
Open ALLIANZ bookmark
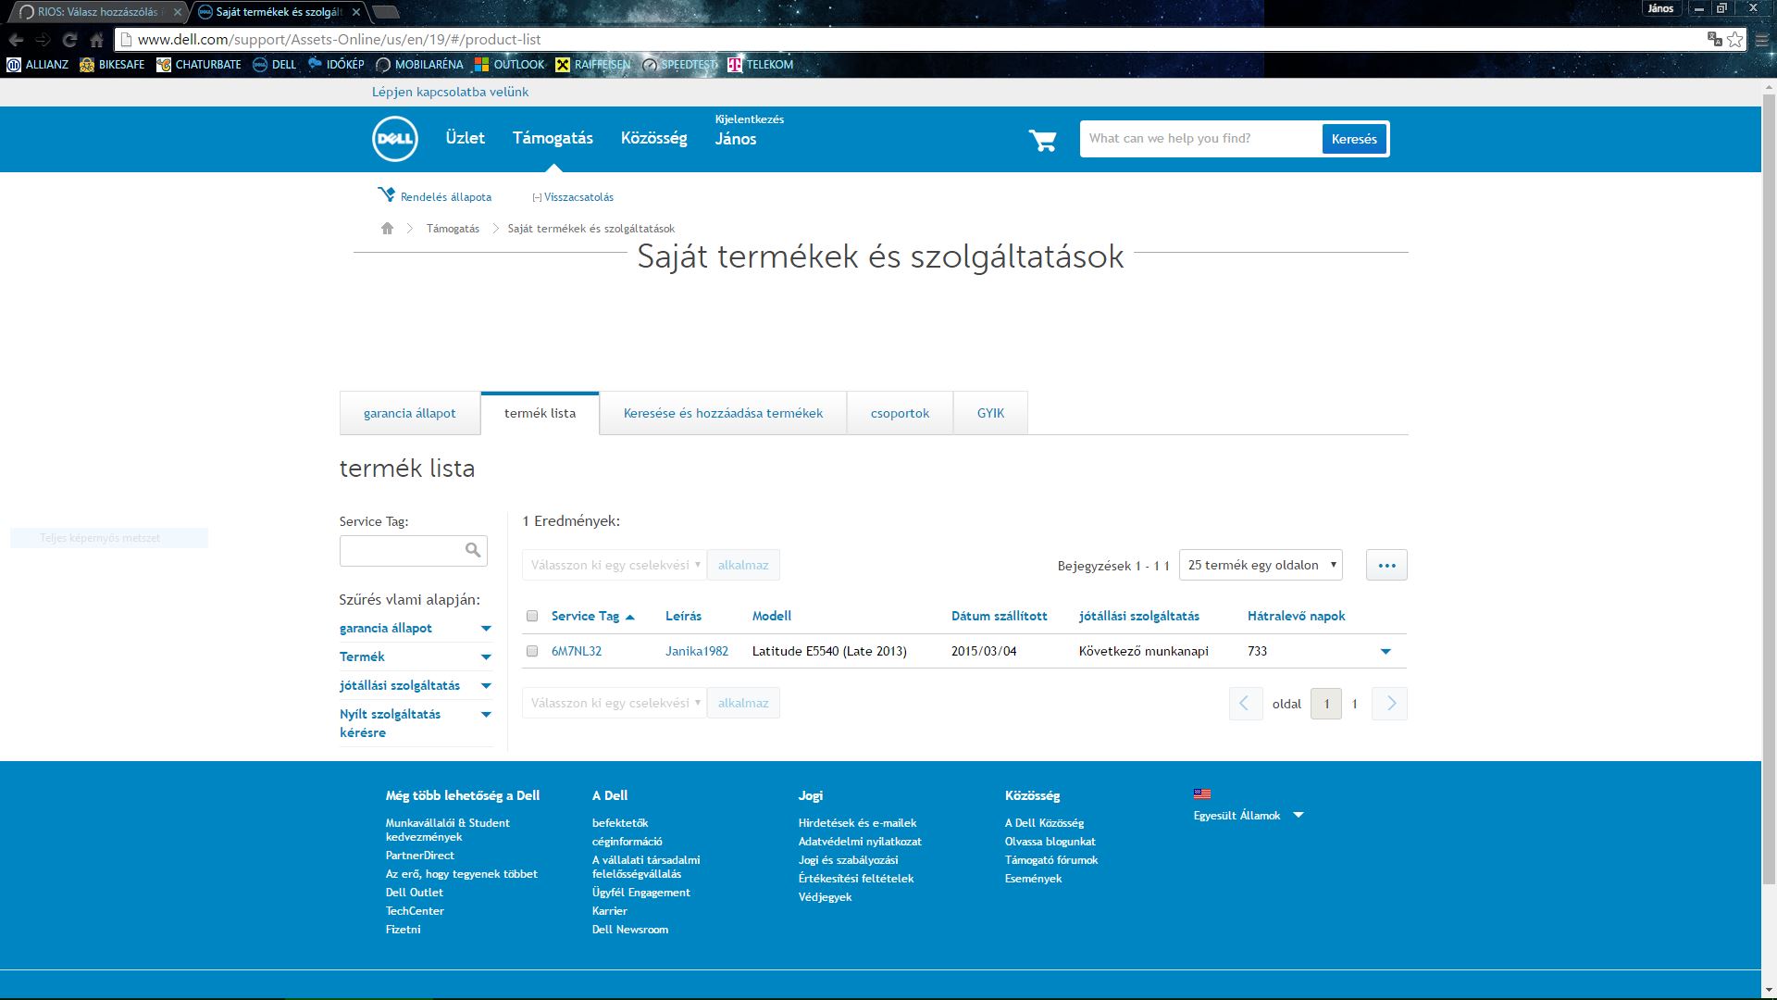coord(38,65)
